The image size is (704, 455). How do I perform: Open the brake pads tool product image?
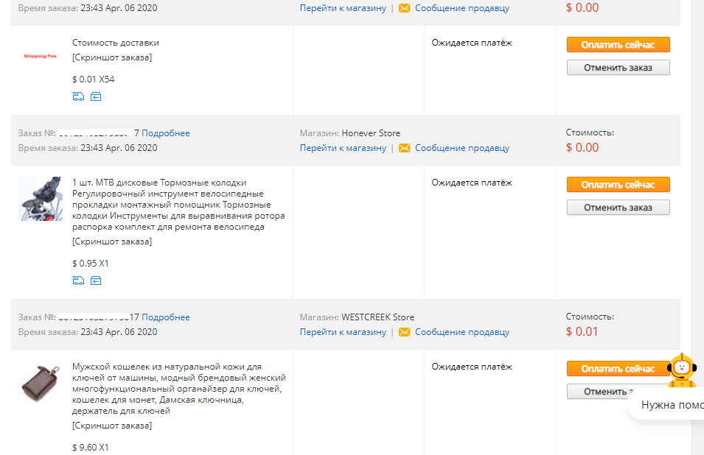(41, 199)
